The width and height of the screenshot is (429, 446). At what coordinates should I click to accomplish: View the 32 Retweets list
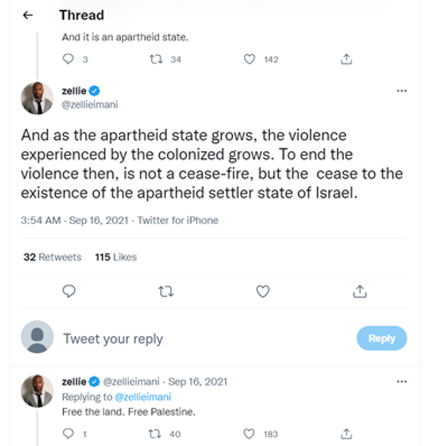[x=53, y=257]
